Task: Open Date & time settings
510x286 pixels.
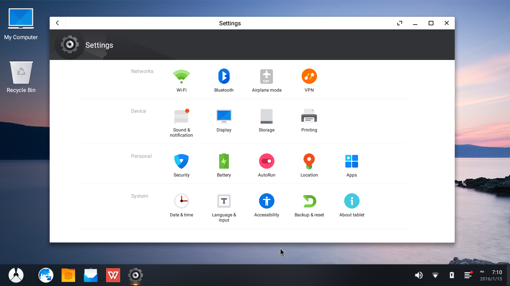Action: pyautogui.click(x=181, y=204)
